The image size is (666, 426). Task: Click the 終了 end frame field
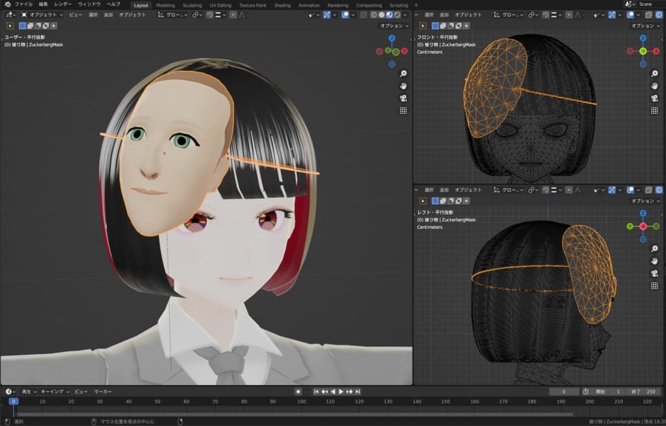click(x=643, y=392)
